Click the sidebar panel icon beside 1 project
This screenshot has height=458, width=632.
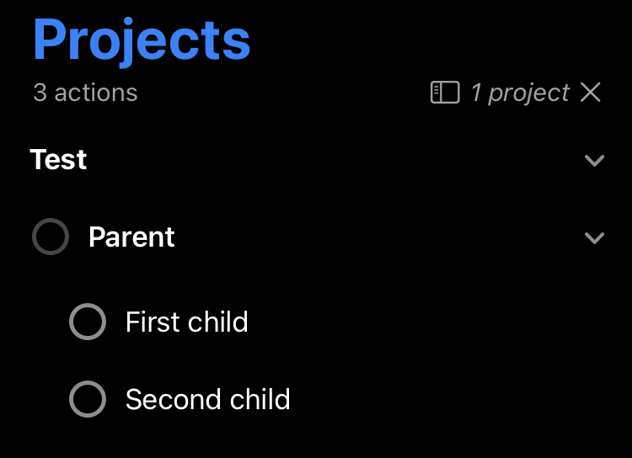pyautogui.click(x=445, y=93)
